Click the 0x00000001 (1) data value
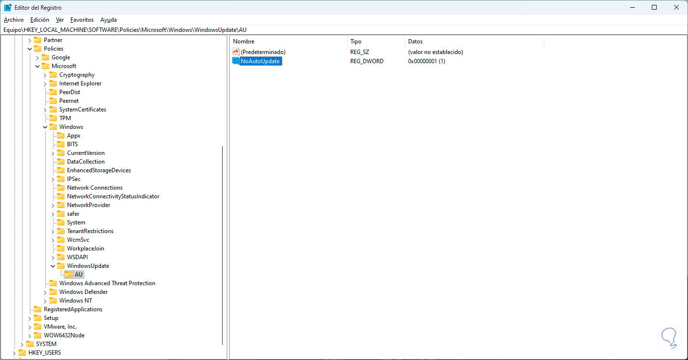 427,61
